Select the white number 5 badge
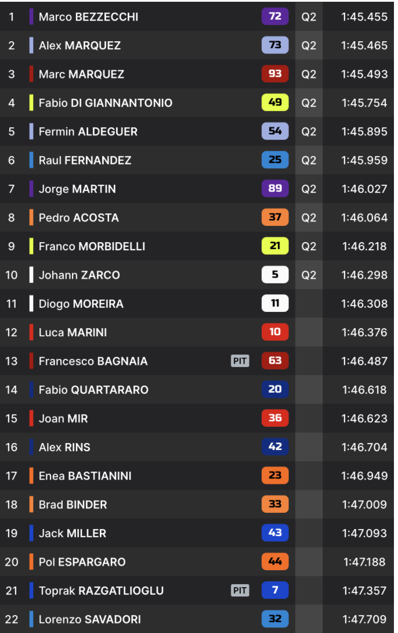 (x=275, y=275)
